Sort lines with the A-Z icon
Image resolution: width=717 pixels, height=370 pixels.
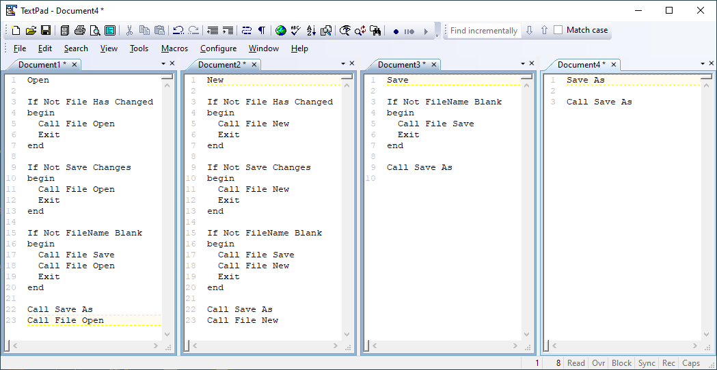[x=311, y=31]
